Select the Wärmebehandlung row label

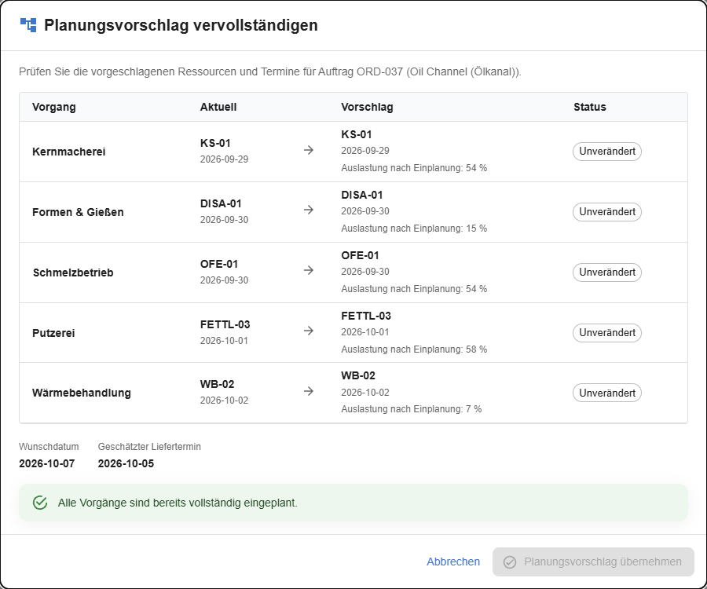pyautogui.click(x=81, y=393)
